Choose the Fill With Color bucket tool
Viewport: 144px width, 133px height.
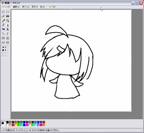(8, 16)
